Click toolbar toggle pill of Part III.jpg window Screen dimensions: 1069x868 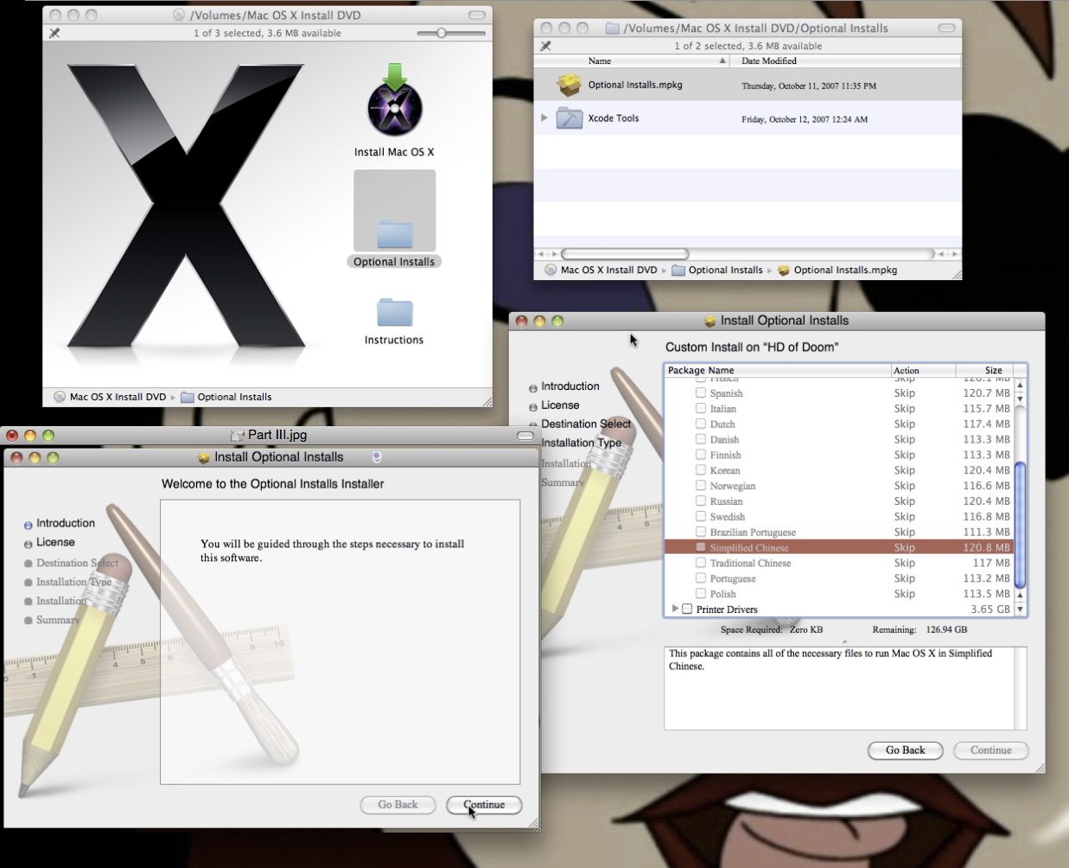[x=525, y=435]
